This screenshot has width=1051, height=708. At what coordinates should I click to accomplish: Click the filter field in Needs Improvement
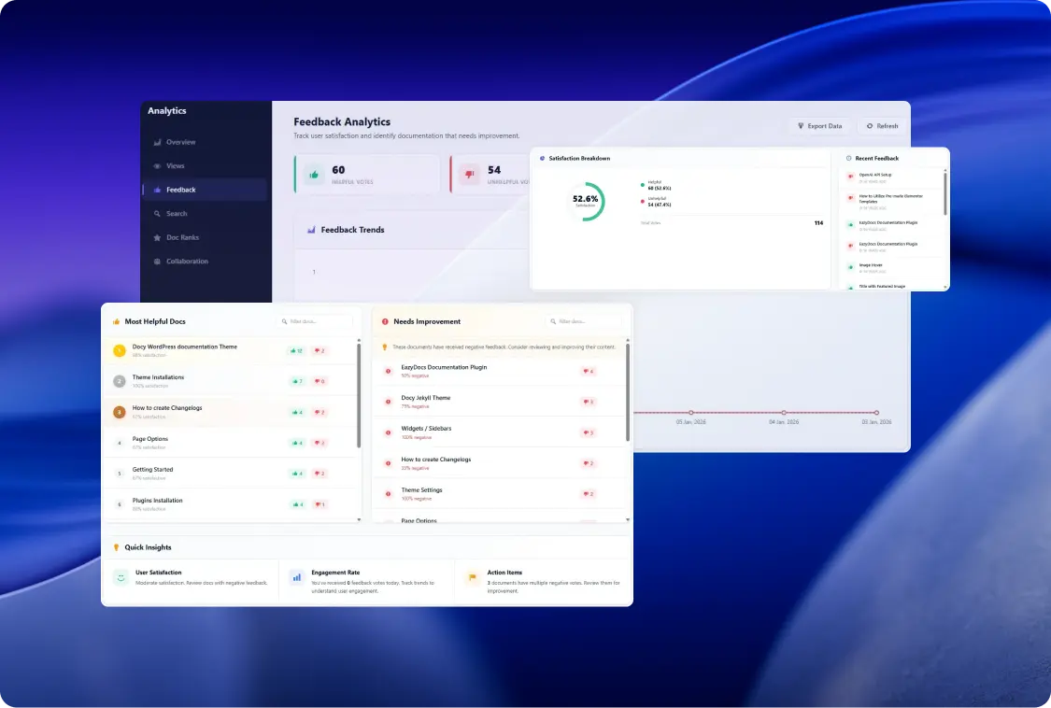(583, 321)
